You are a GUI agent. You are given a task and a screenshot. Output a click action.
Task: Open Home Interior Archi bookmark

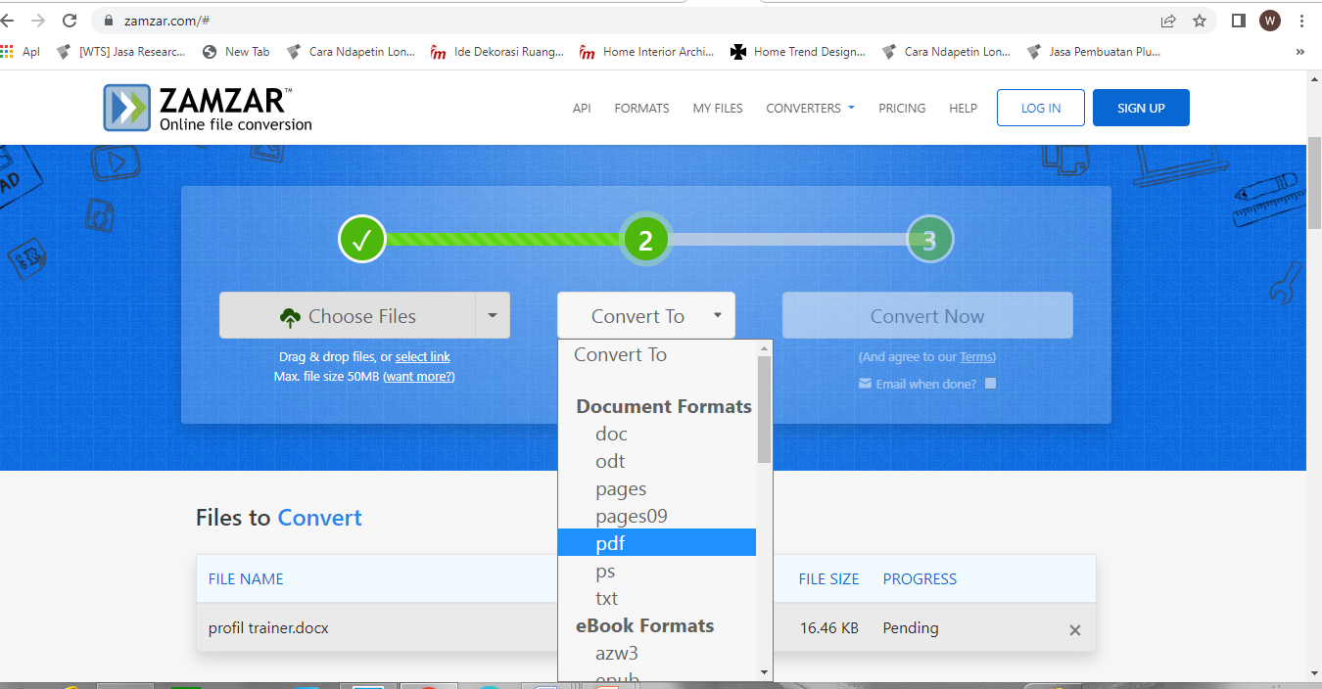coord(647,52)
